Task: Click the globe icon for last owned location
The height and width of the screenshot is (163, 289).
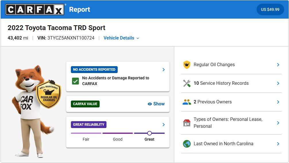Action: click(187, 144)
